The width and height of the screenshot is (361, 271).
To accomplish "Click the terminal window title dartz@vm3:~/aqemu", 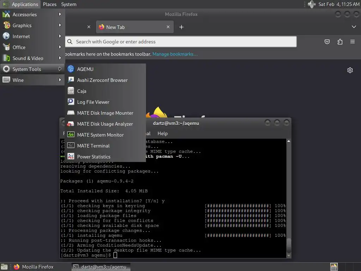I will [x=176, y=123].
